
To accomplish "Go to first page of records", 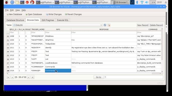I will tap(8, 77).
